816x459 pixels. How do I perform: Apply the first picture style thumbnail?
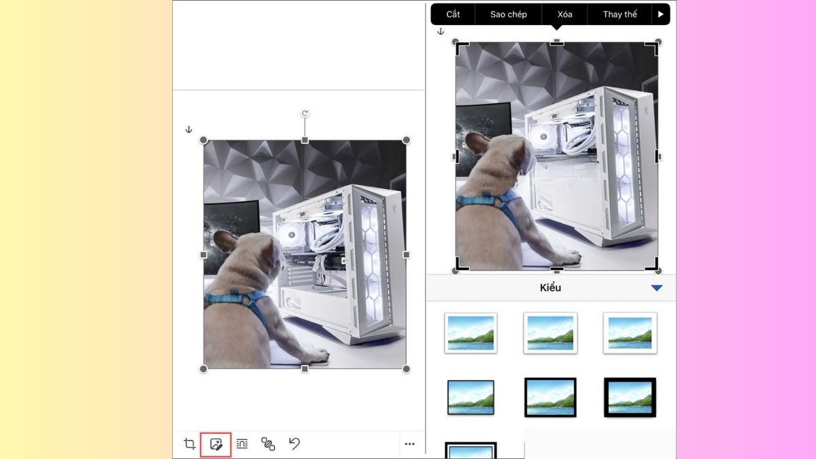pyautogui.click(x=471, y=333)
